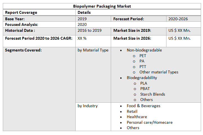The width and height of the screenshot is (203, 135).
Task: Click the Starch Blends sub-item
Action: pos(153,94)
